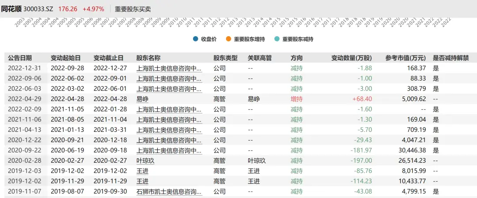Click the +4.97% price change
This screenshot has height=198, width=477.
tap(93, 9)
